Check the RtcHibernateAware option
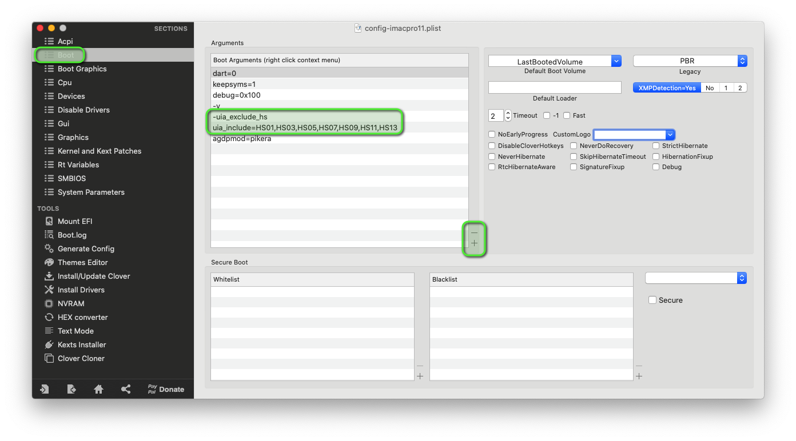 click(x=492, y=167)
